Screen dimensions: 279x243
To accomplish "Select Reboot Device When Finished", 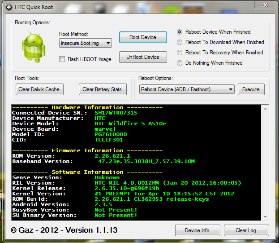I will (180, 32).
